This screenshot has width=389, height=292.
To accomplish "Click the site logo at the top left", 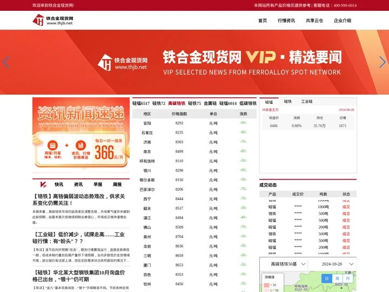I will 53,20.
